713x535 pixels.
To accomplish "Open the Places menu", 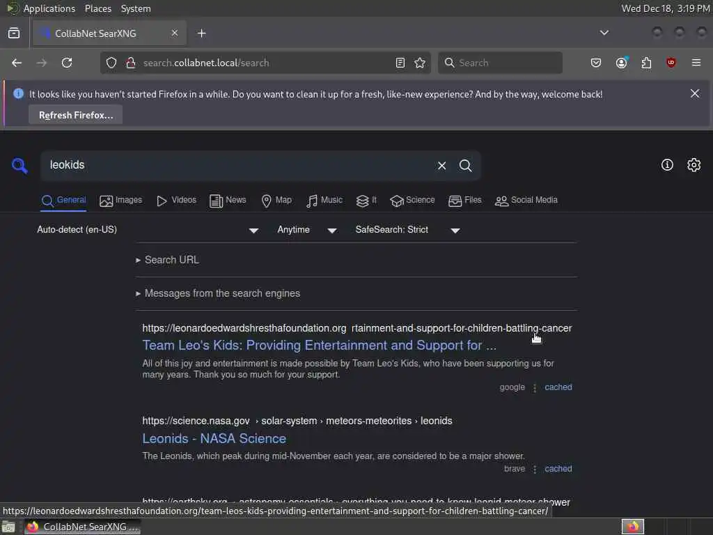I will [x=97, y=8].
